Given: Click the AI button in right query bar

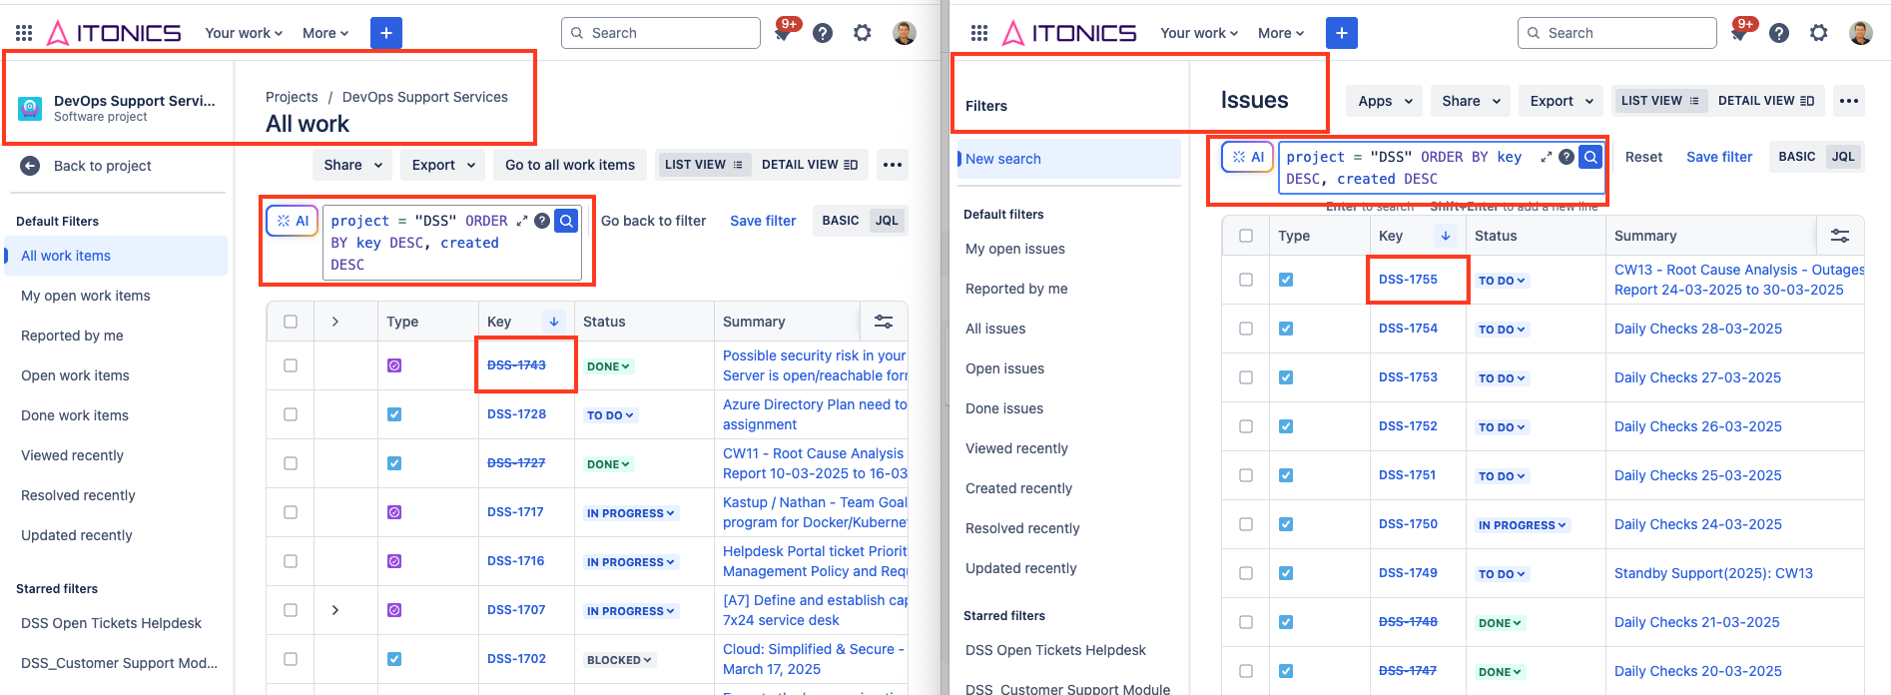Looking at the screenshot, I should click(1248, 157).
